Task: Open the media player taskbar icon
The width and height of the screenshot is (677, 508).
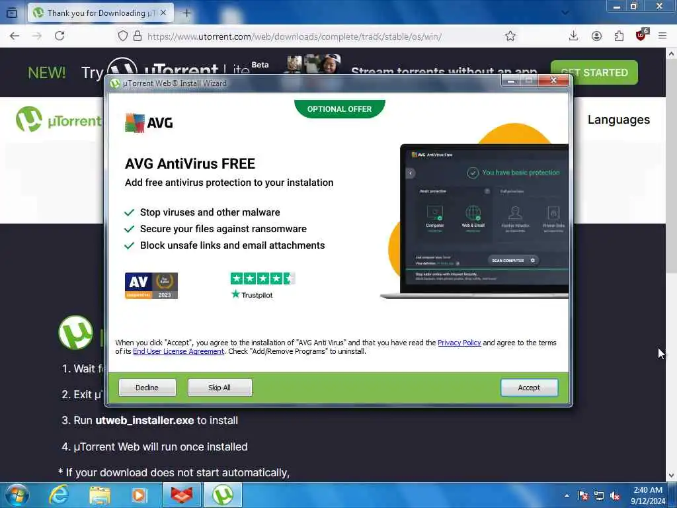Action: pos(139,495)
